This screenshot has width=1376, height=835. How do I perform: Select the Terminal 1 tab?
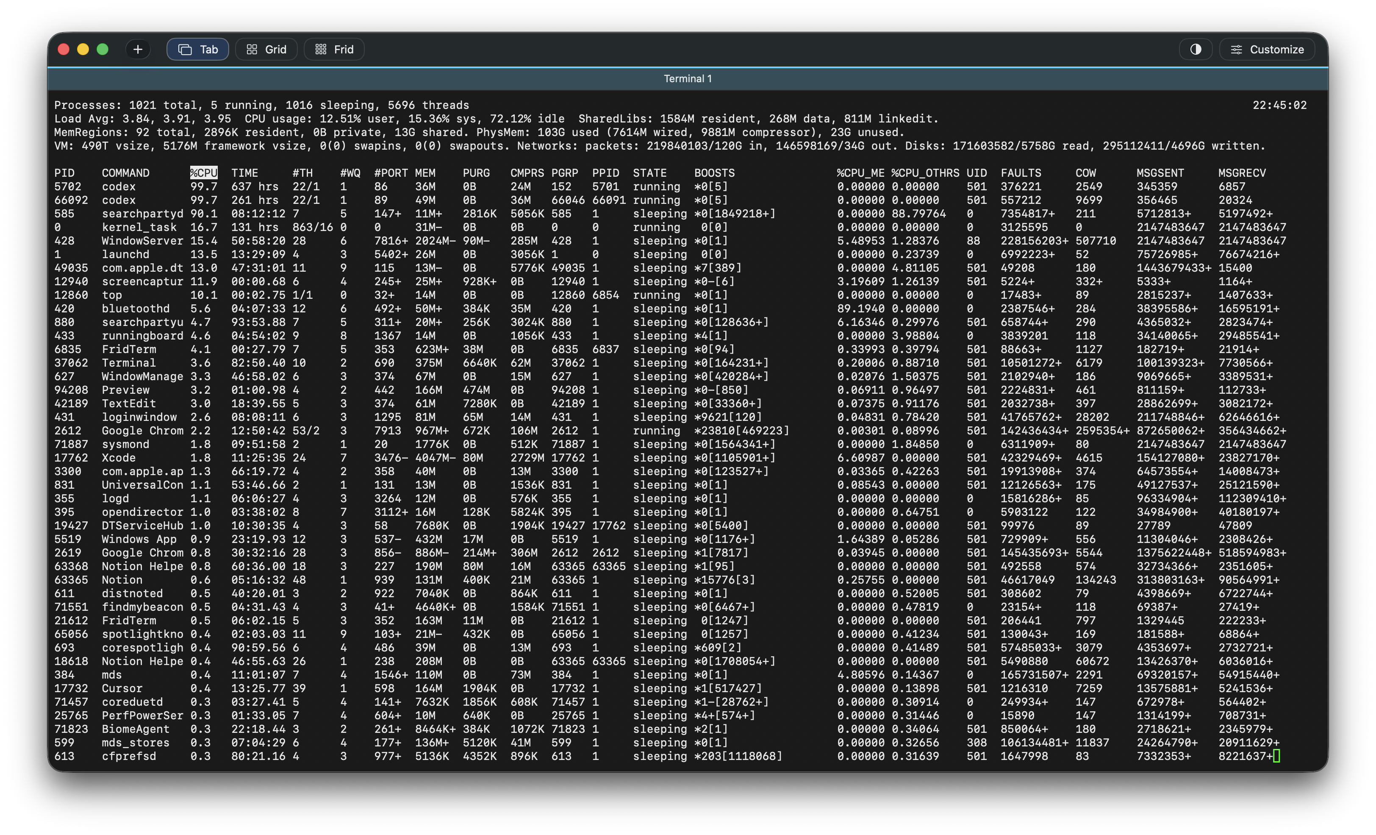[688, 79]
